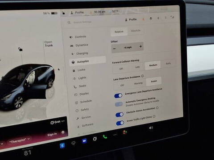Click the Controls toggle icon in sidebar

coord(71,37)
